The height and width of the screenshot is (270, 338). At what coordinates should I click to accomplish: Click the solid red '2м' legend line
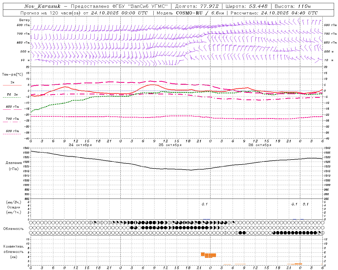pos(12,85)
